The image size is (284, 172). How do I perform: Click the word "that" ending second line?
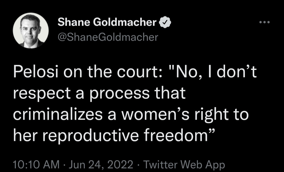[x=170, y=93]
